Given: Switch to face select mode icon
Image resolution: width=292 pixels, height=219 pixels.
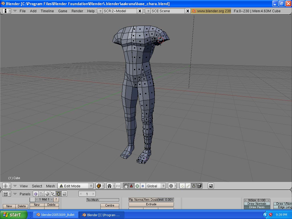Looking at the screenshot, I should pos(194,186).
